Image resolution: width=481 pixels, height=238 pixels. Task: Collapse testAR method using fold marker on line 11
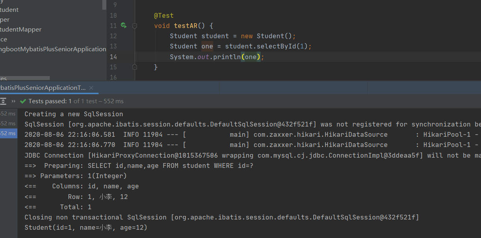coord(134,26)
